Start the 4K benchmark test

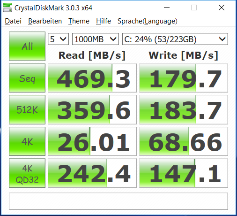[x=27, y=141]
